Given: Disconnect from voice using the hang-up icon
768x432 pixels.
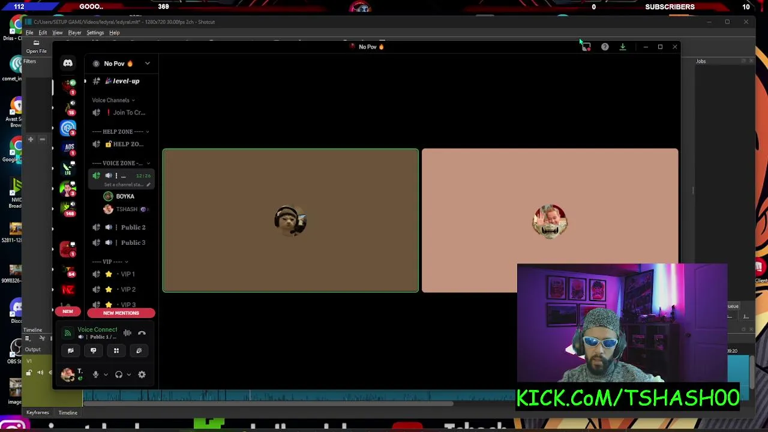Looking at the screenshot, I should (142, 333).
